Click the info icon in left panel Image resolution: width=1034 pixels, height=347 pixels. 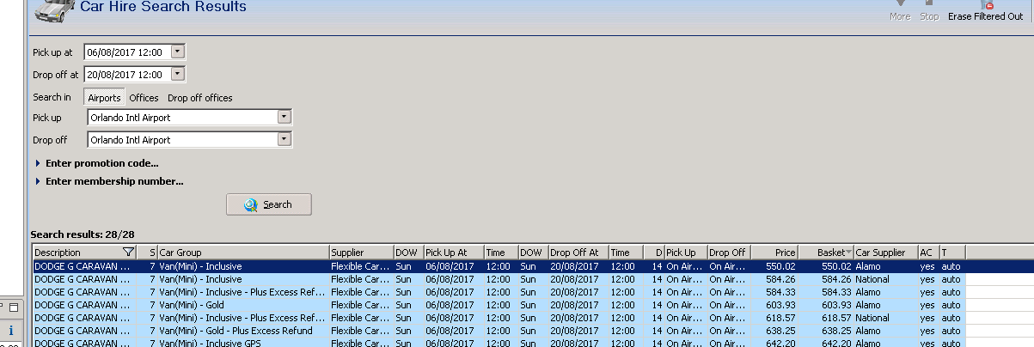pos(9,330)
